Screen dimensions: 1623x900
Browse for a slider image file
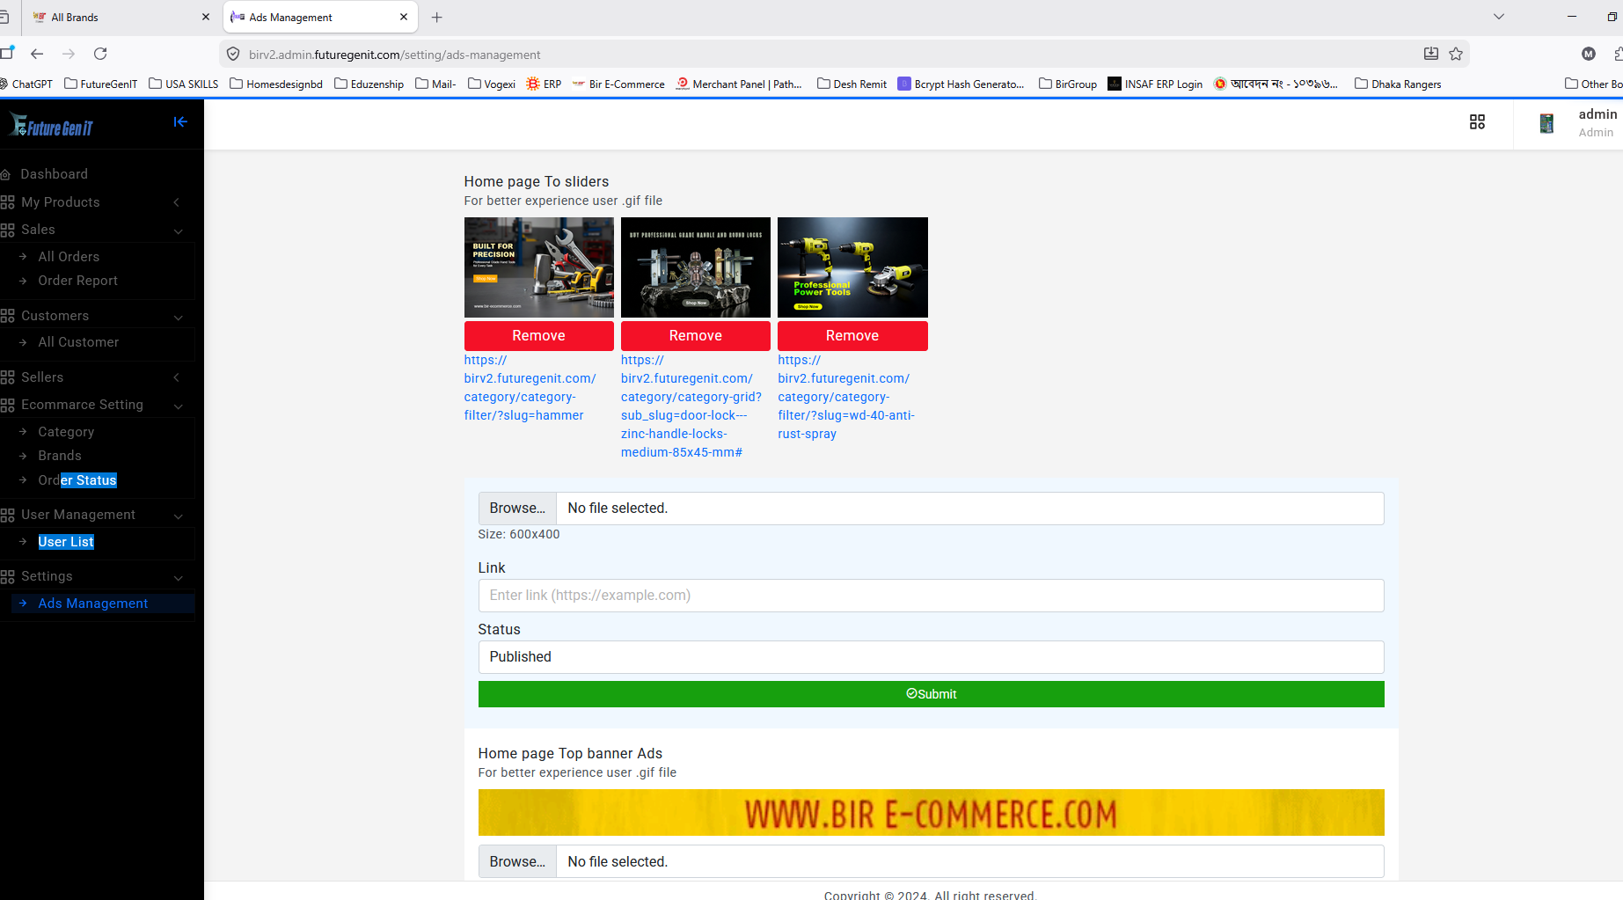click(517, 509)
